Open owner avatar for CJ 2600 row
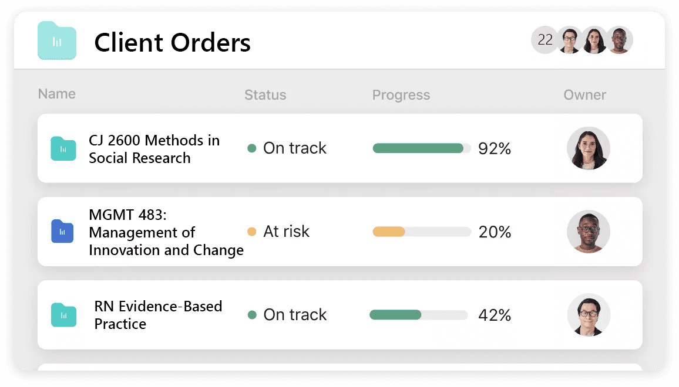The image size is (679, 387). coord(588,148)
